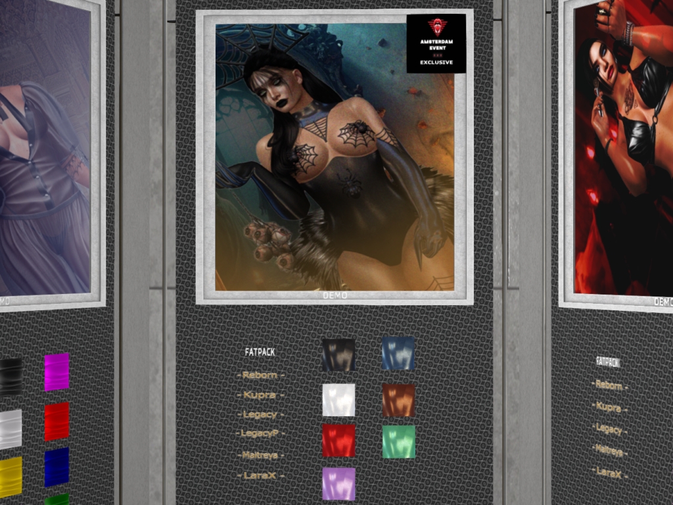The image size is (673, 505).
Task: Select the black swatch on center vendor
Action: pos(338,355)
